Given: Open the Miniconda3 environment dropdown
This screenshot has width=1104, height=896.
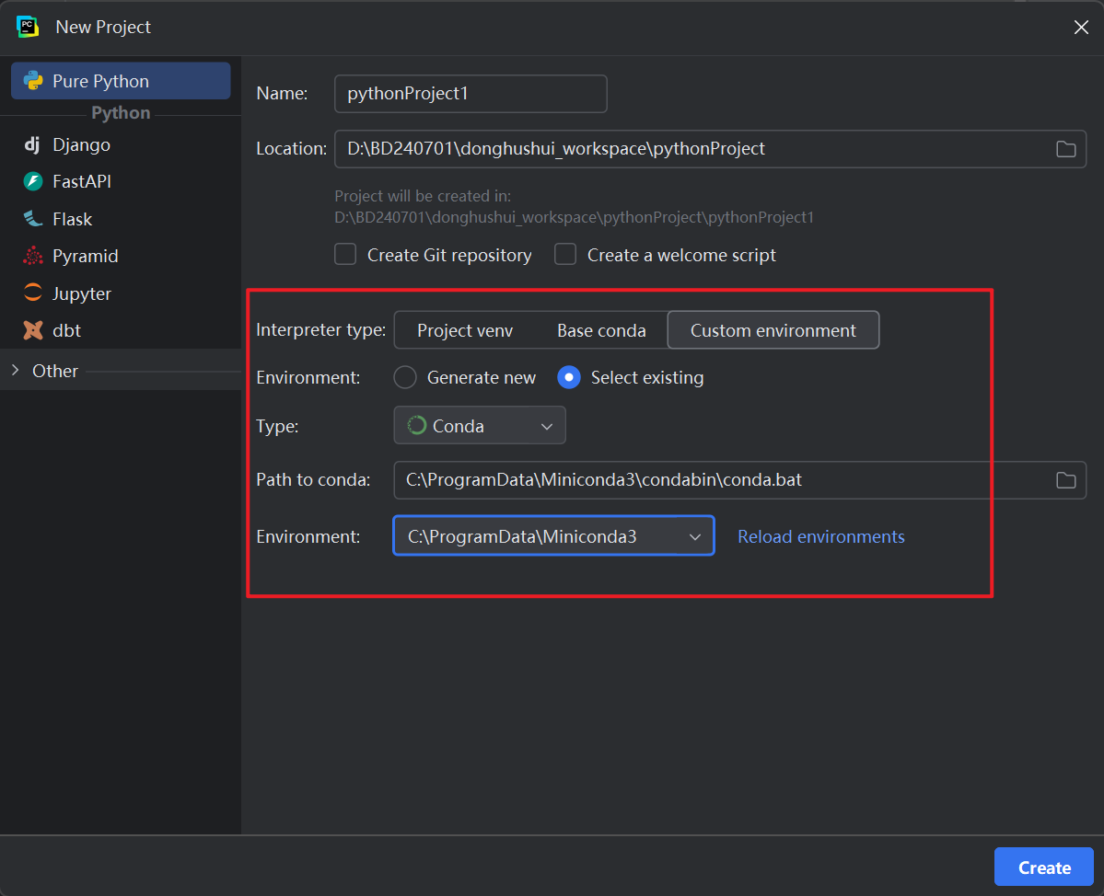Looking at the screenshot, I should (x=552, y=535).
